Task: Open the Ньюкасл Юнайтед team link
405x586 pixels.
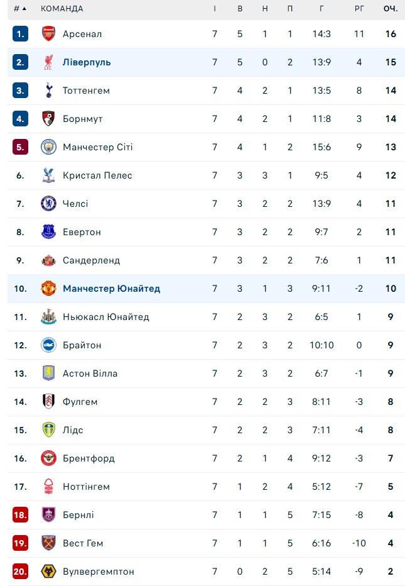Action: point(105,317)
